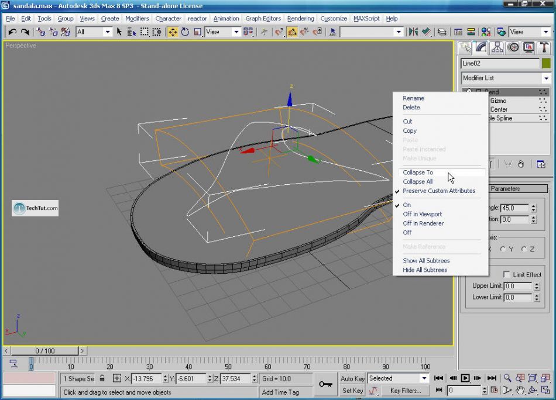This screenshot has width=556, height=400.
Task: Open the Graph Editors menu
Action: click(263, 19)
